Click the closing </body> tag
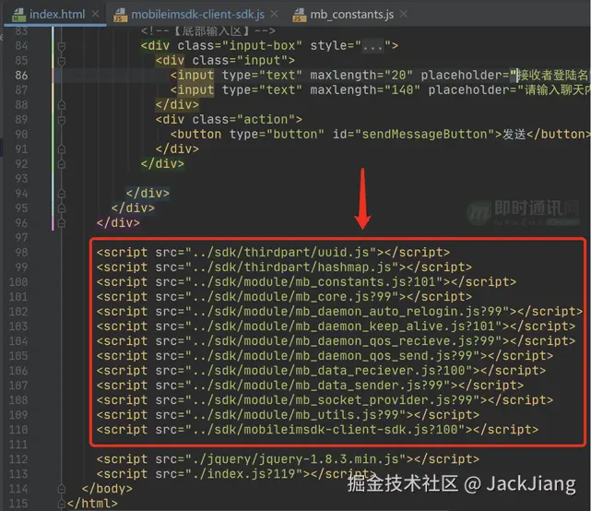 pos(107,489)
